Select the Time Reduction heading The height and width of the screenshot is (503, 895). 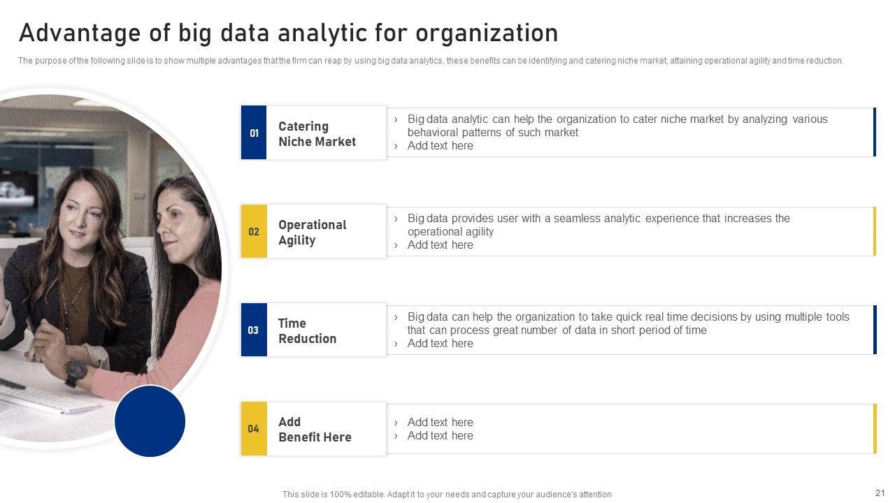click(308, 330)
